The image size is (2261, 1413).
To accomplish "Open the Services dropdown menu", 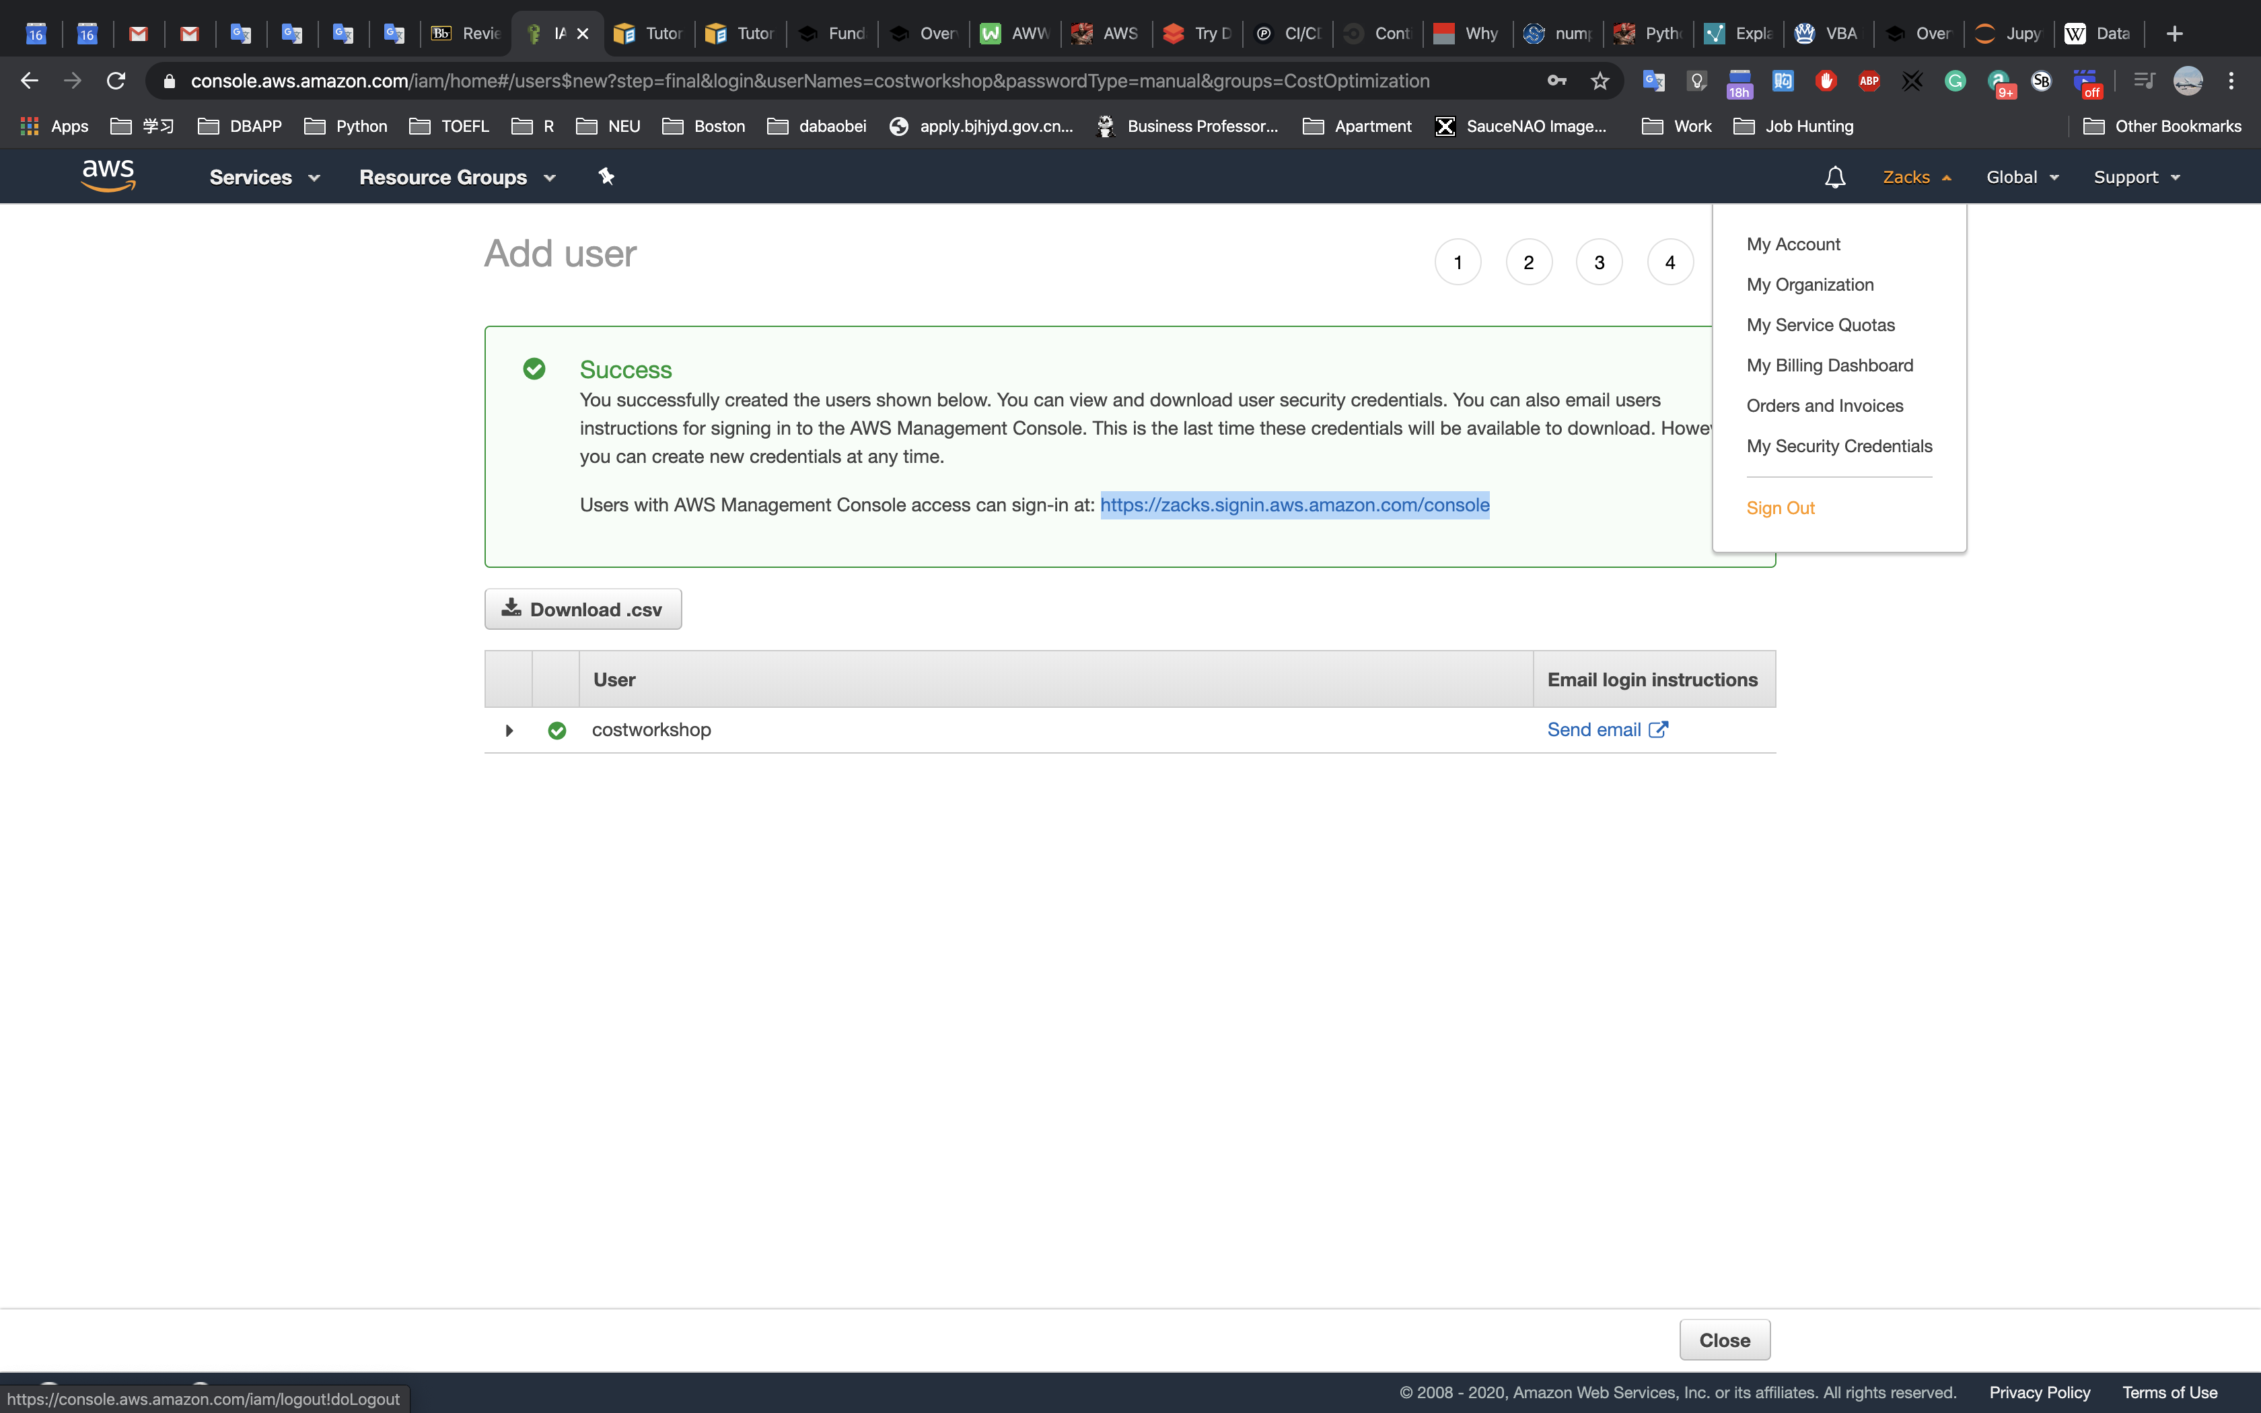I will 264,178.
